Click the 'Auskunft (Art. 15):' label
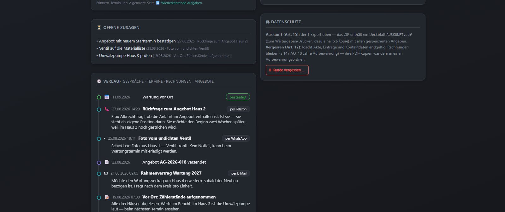This screenshot has height=212, width=505. (282, 35)
